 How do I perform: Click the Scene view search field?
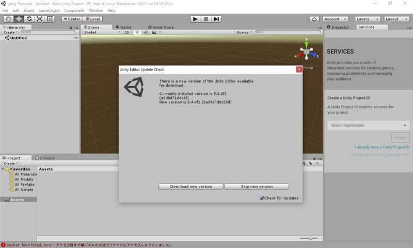pos(288,32)
